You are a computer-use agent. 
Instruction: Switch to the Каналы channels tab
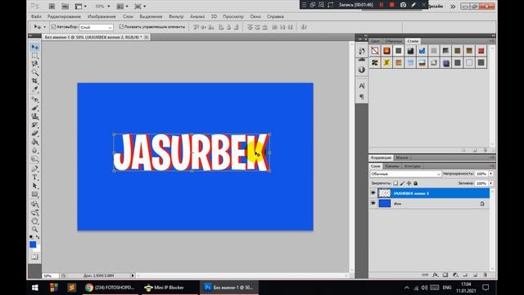click(x=391, y=166)
